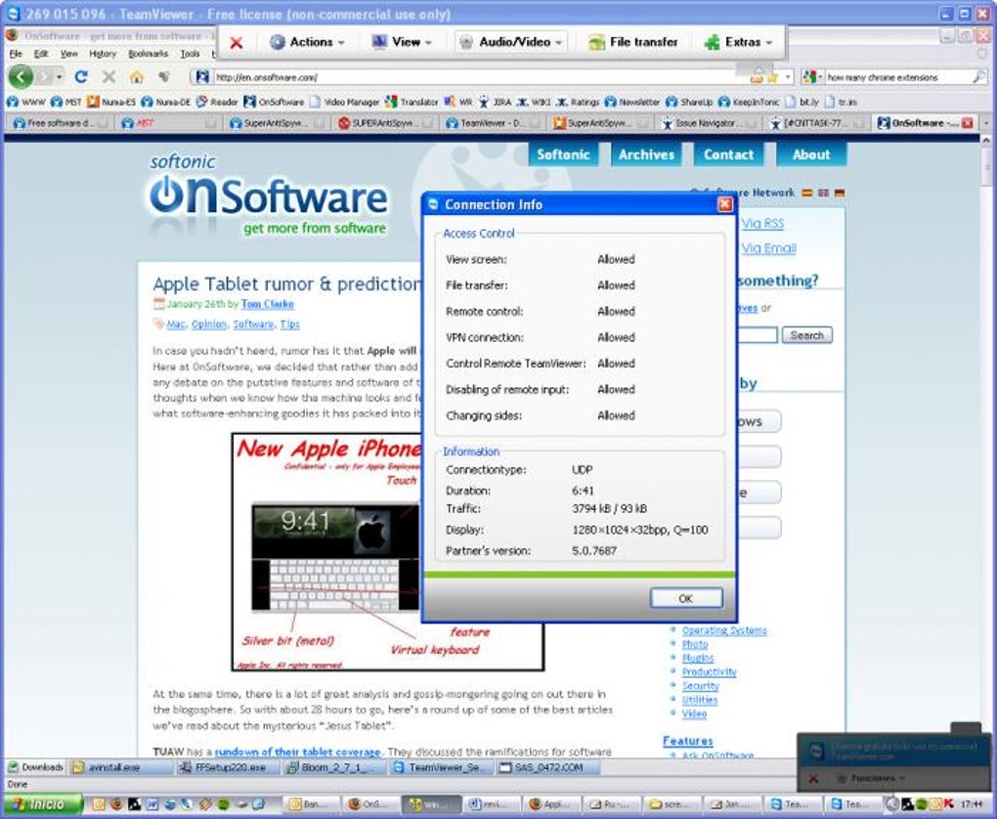This screenshot has height=819, width=997.
Task: Open the Productivity category link
Action: pos(709,672)
